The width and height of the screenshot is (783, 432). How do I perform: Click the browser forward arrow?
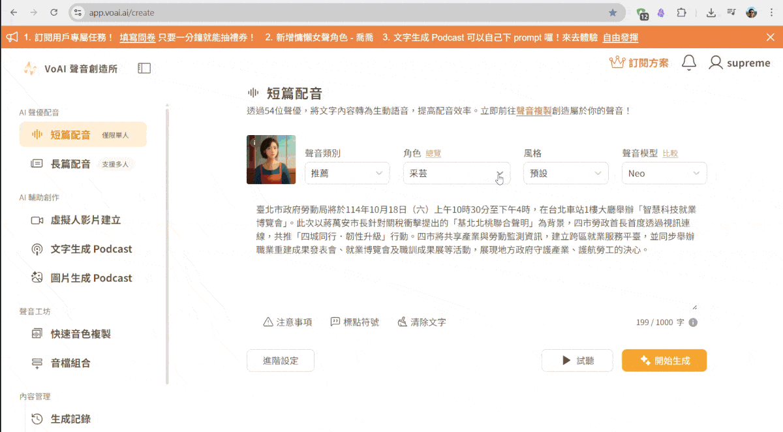click(33, 12)
